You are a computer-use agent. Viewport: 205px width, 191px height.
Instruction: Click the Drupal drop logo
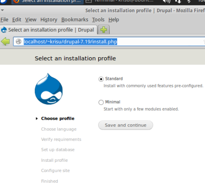(49, 89)
